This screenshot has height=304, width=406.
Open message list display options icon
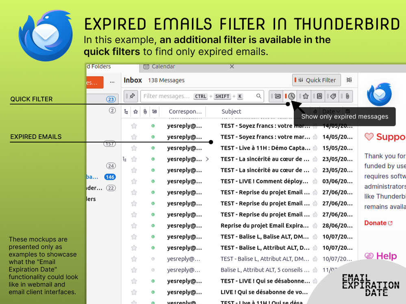(349, 80)
